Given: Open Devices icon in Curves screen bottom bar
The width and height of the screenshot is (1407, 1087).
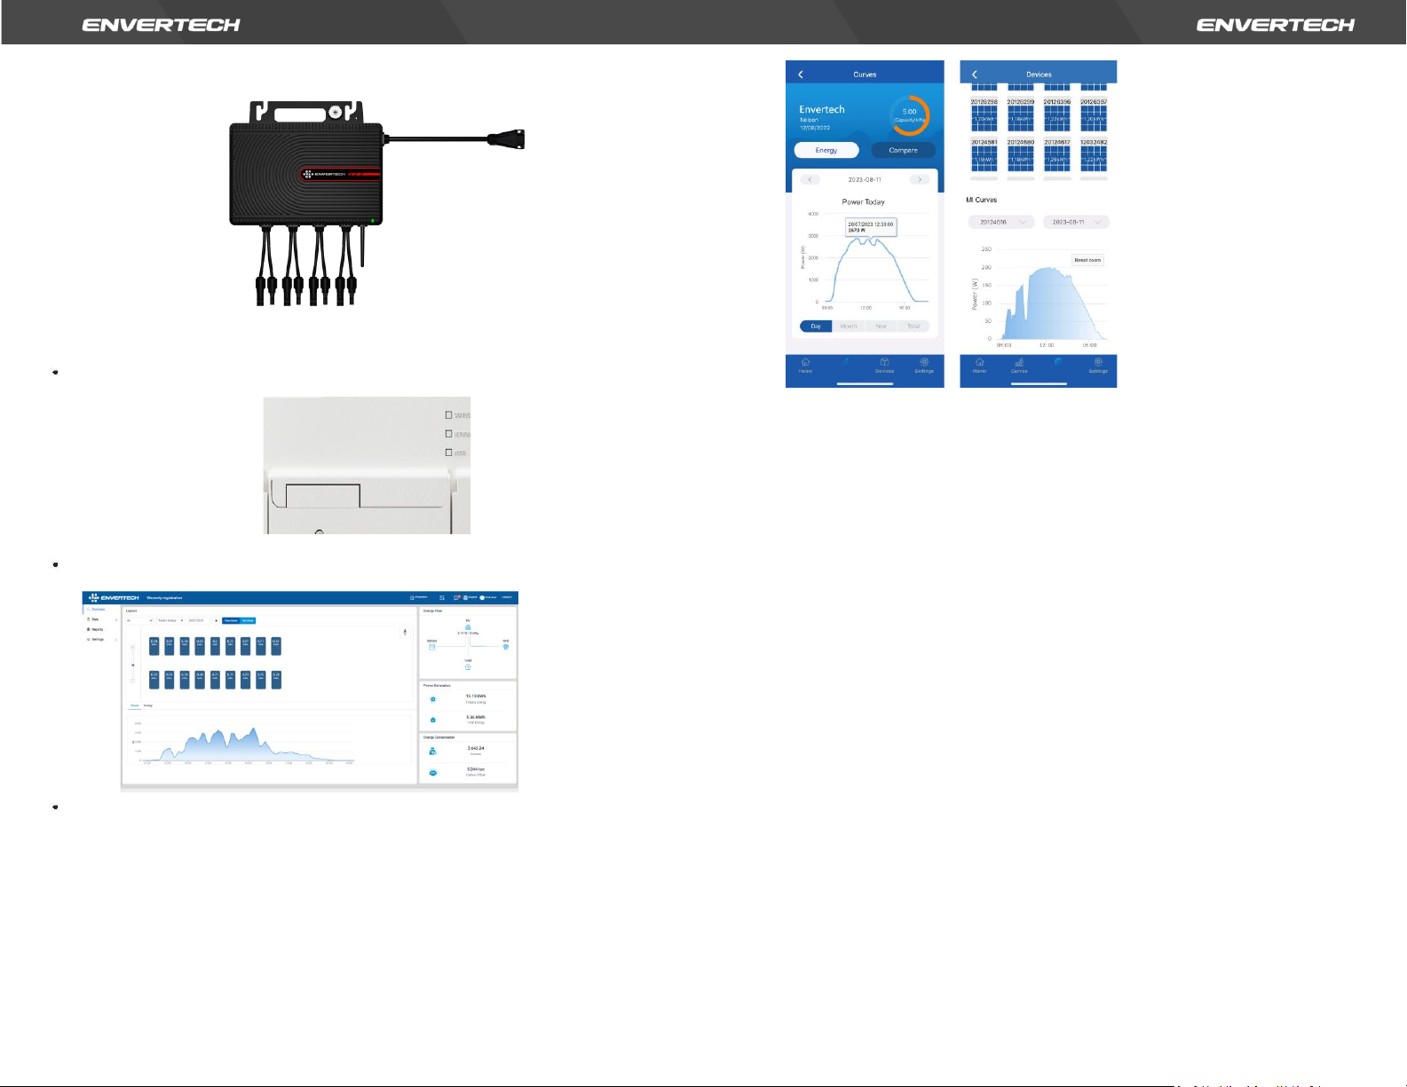Looking at the screenshot, I should coord(884,365).
